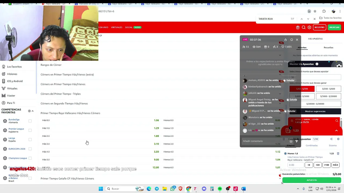344x193 pixels.
Task: Open WhatsApp from the taskbar
Action: coord(173,189)
